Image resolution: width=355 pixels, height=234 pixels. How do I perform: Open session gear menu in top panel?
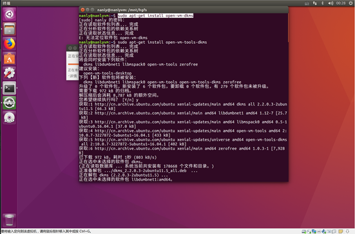[350, 3]
